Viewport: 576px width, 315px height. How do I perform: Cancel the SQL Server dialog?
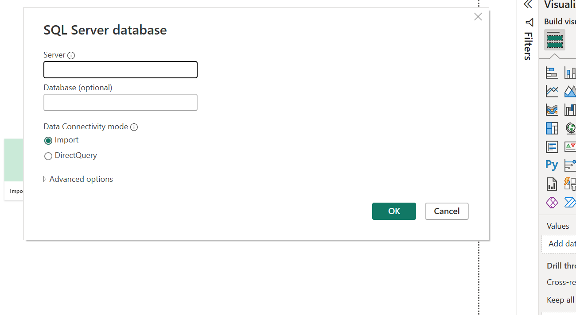pos(447,211)
